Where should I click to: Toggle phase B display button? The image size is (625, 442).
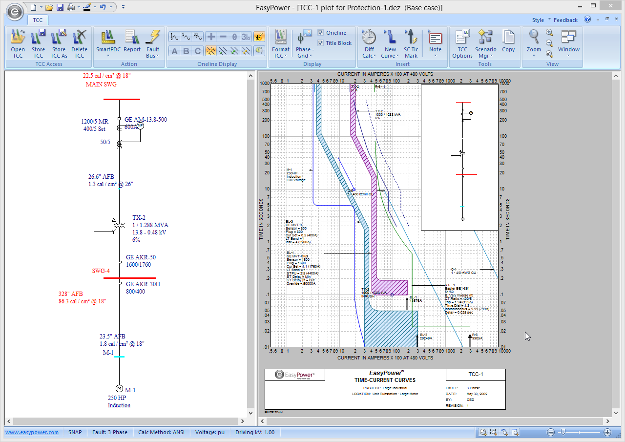[186, 51]
